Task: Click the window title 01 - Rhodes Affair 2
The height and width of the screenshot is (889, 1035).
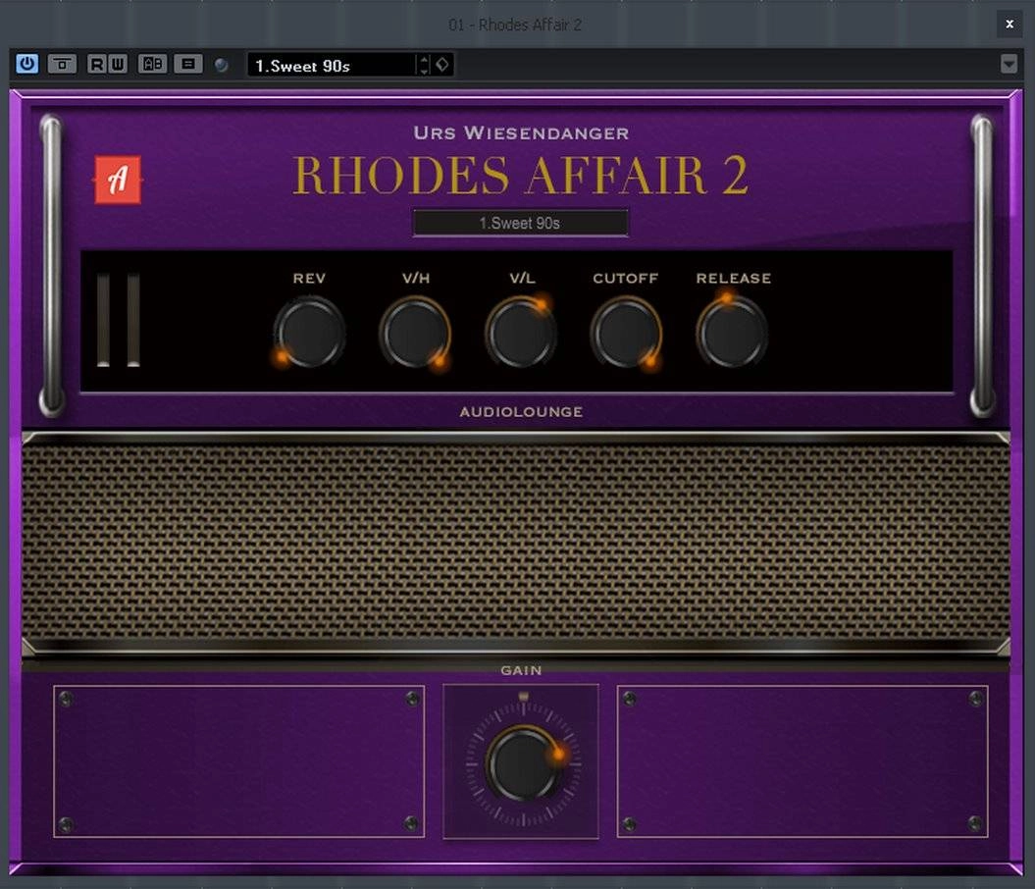Action: [x=515, y=26]
